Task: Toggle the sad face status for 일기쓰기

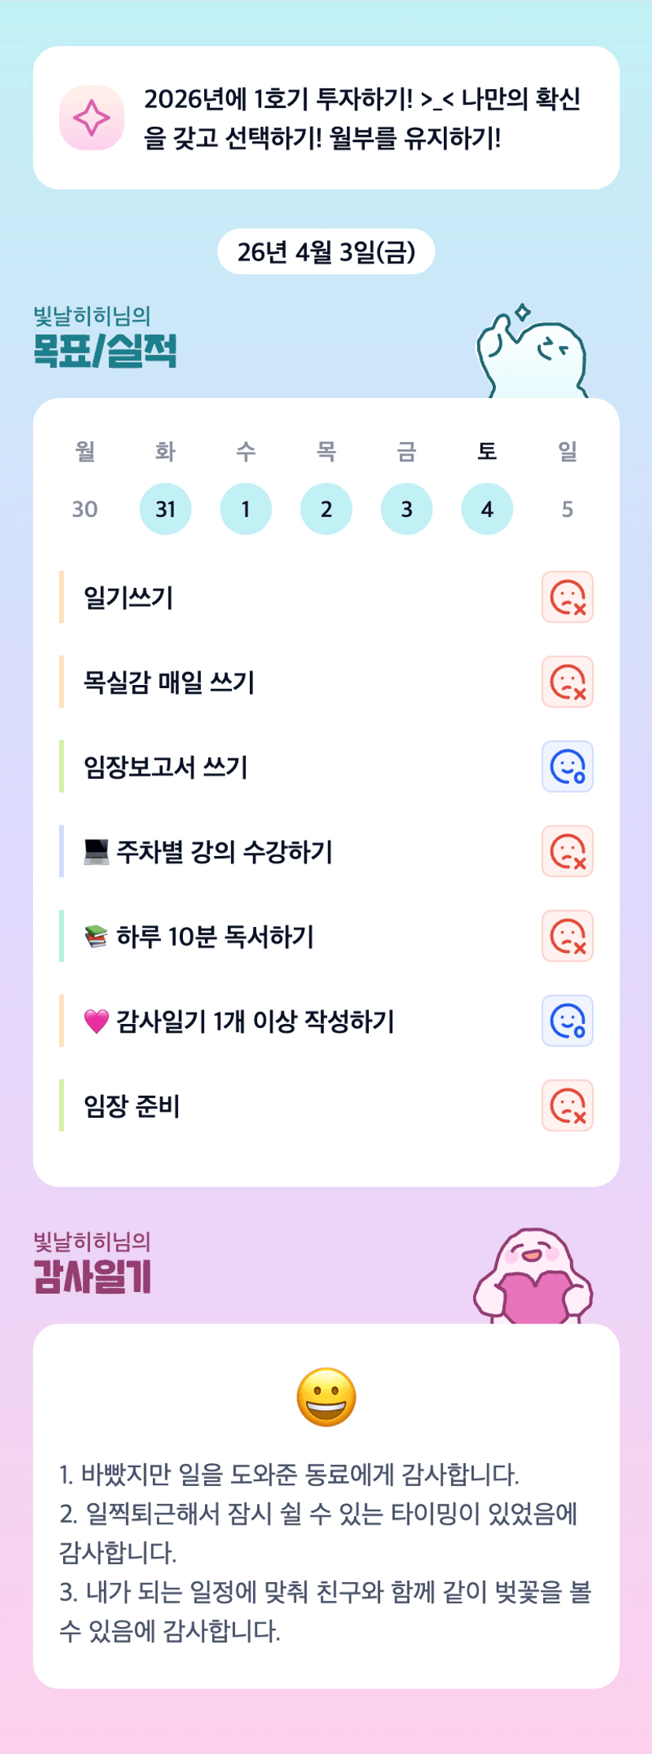Action: tap(567, 598)
